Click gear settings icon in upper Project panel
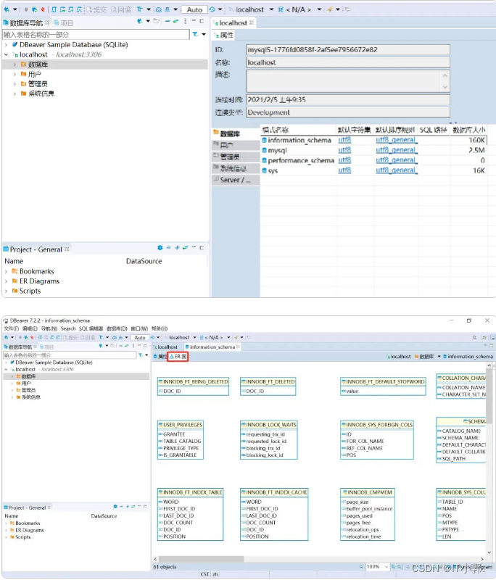This screenshot has width=496, height=580. (x=160, y=248)
